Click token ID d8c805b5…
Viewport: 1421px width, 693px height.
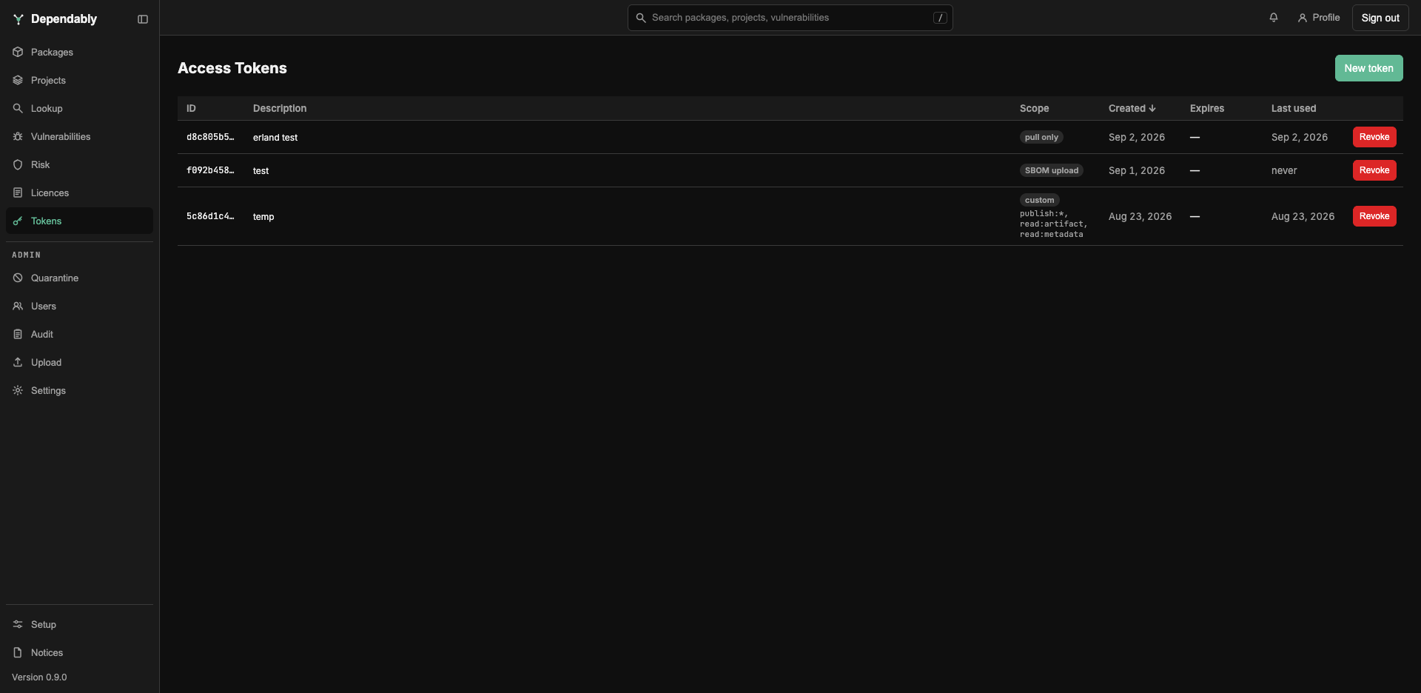pos(210,137)
